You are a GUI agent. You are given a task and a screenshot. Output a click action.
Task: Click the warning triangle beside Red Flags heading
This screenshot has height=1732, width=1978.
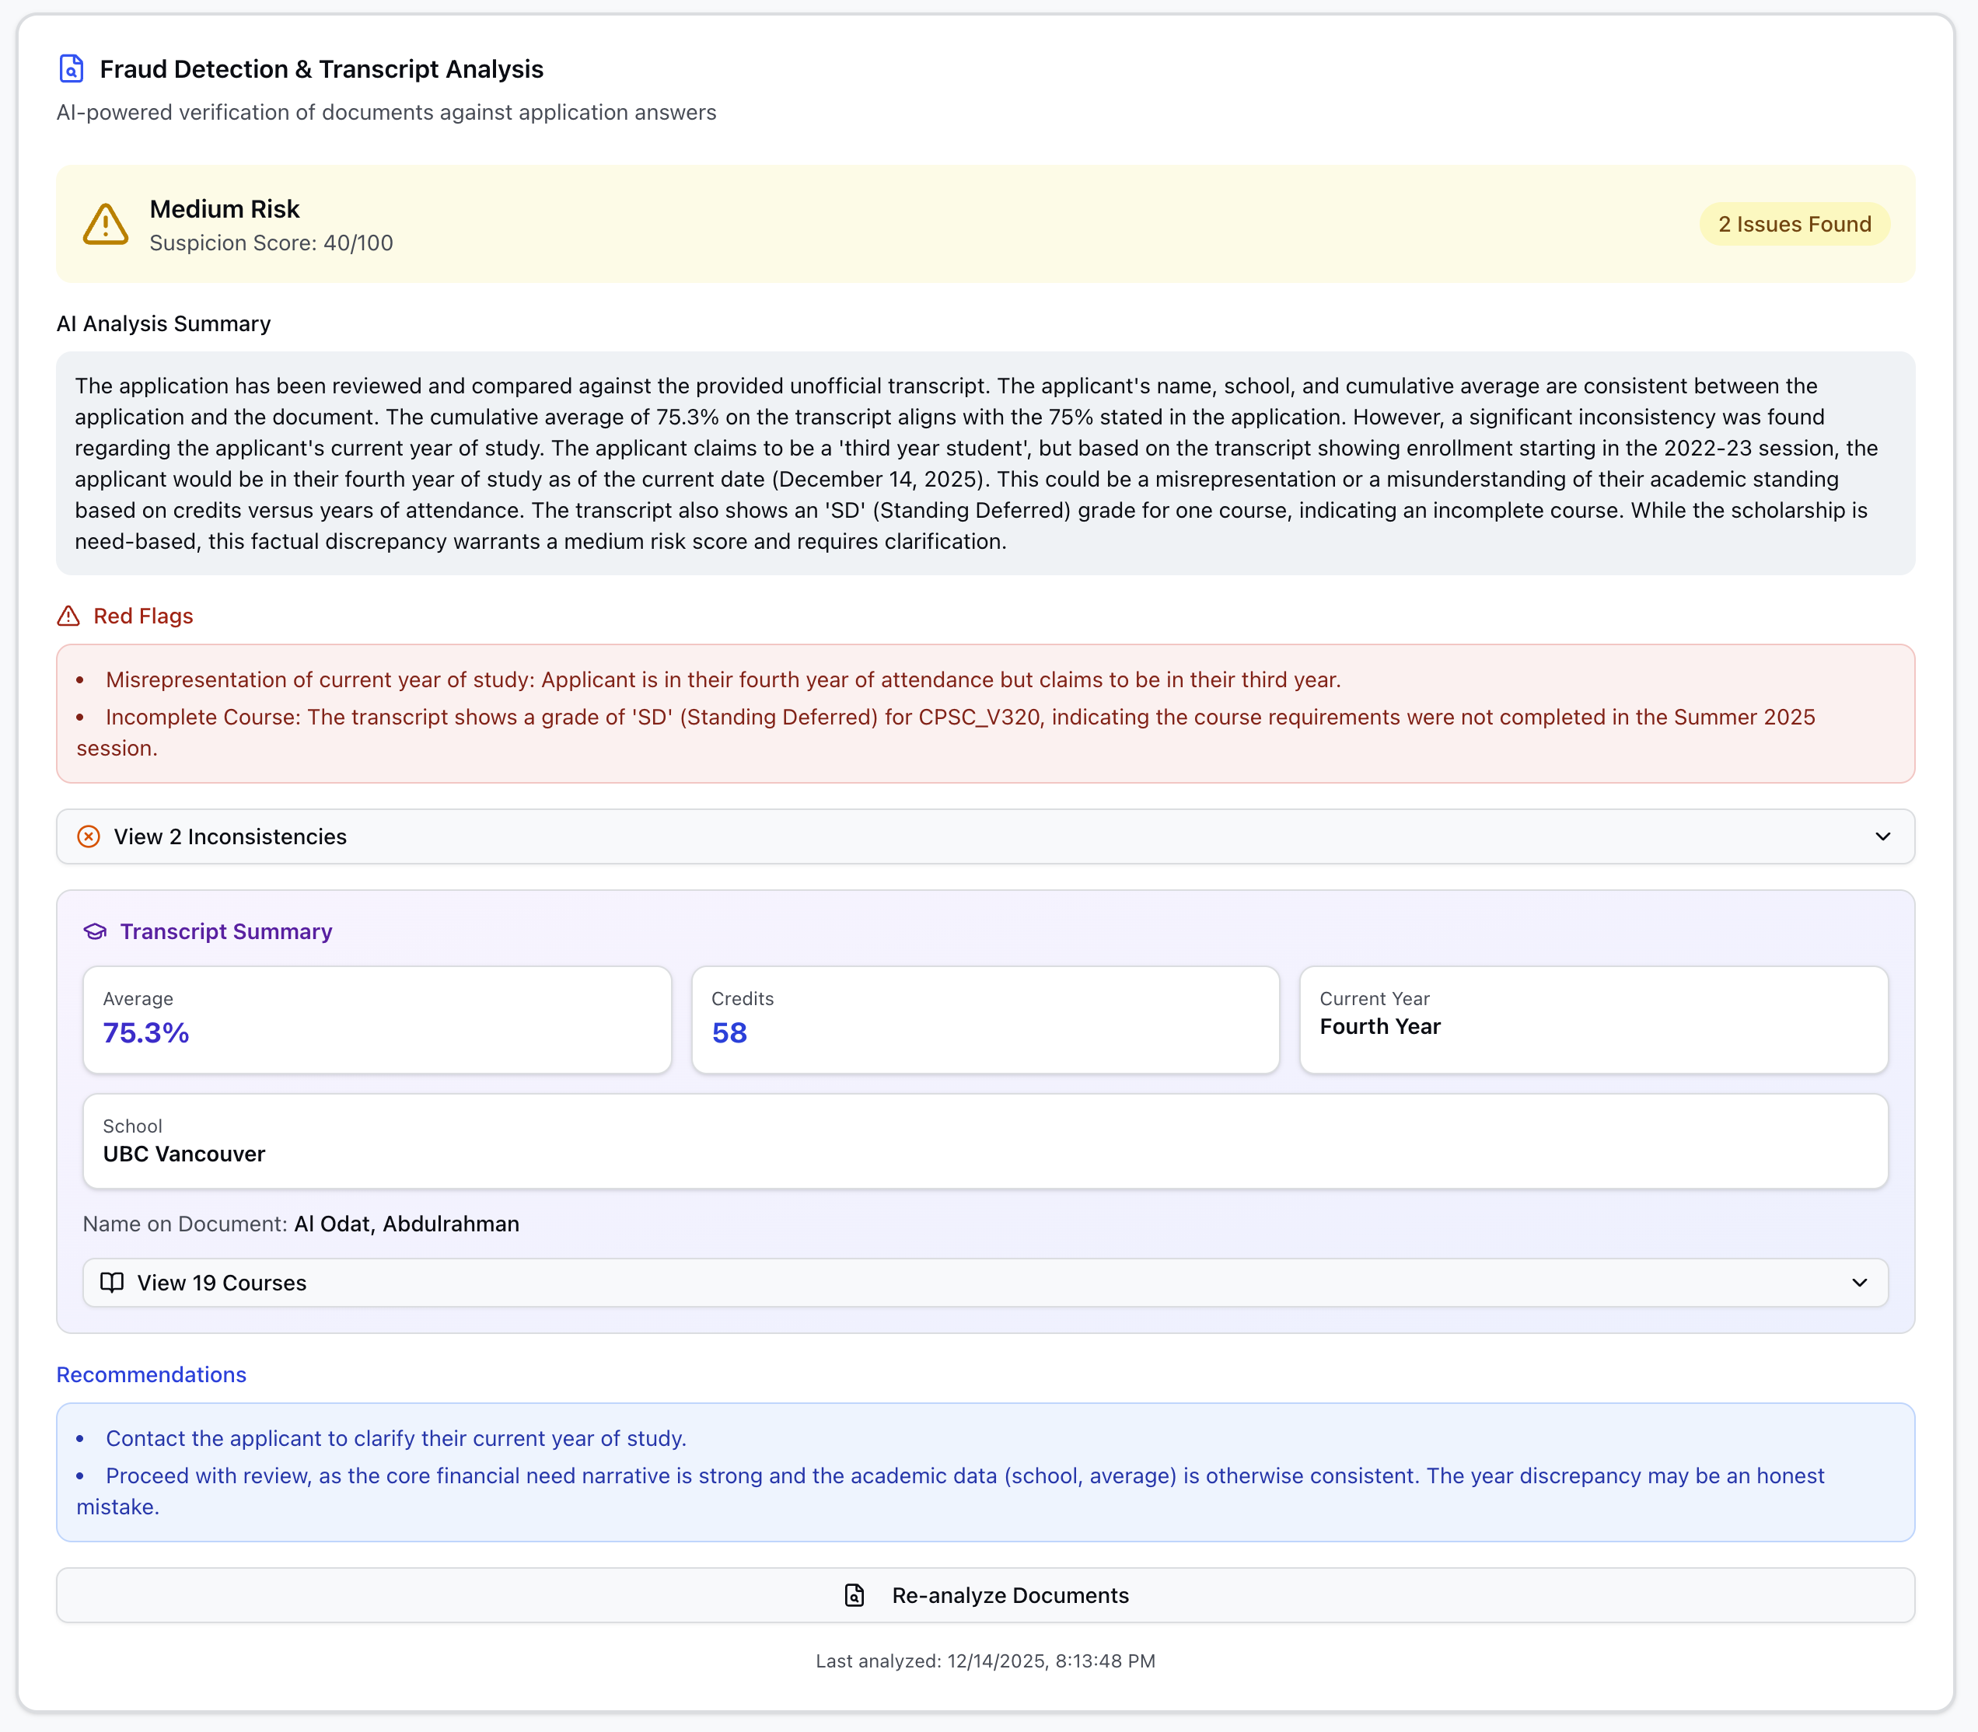(x=68, y=615)
